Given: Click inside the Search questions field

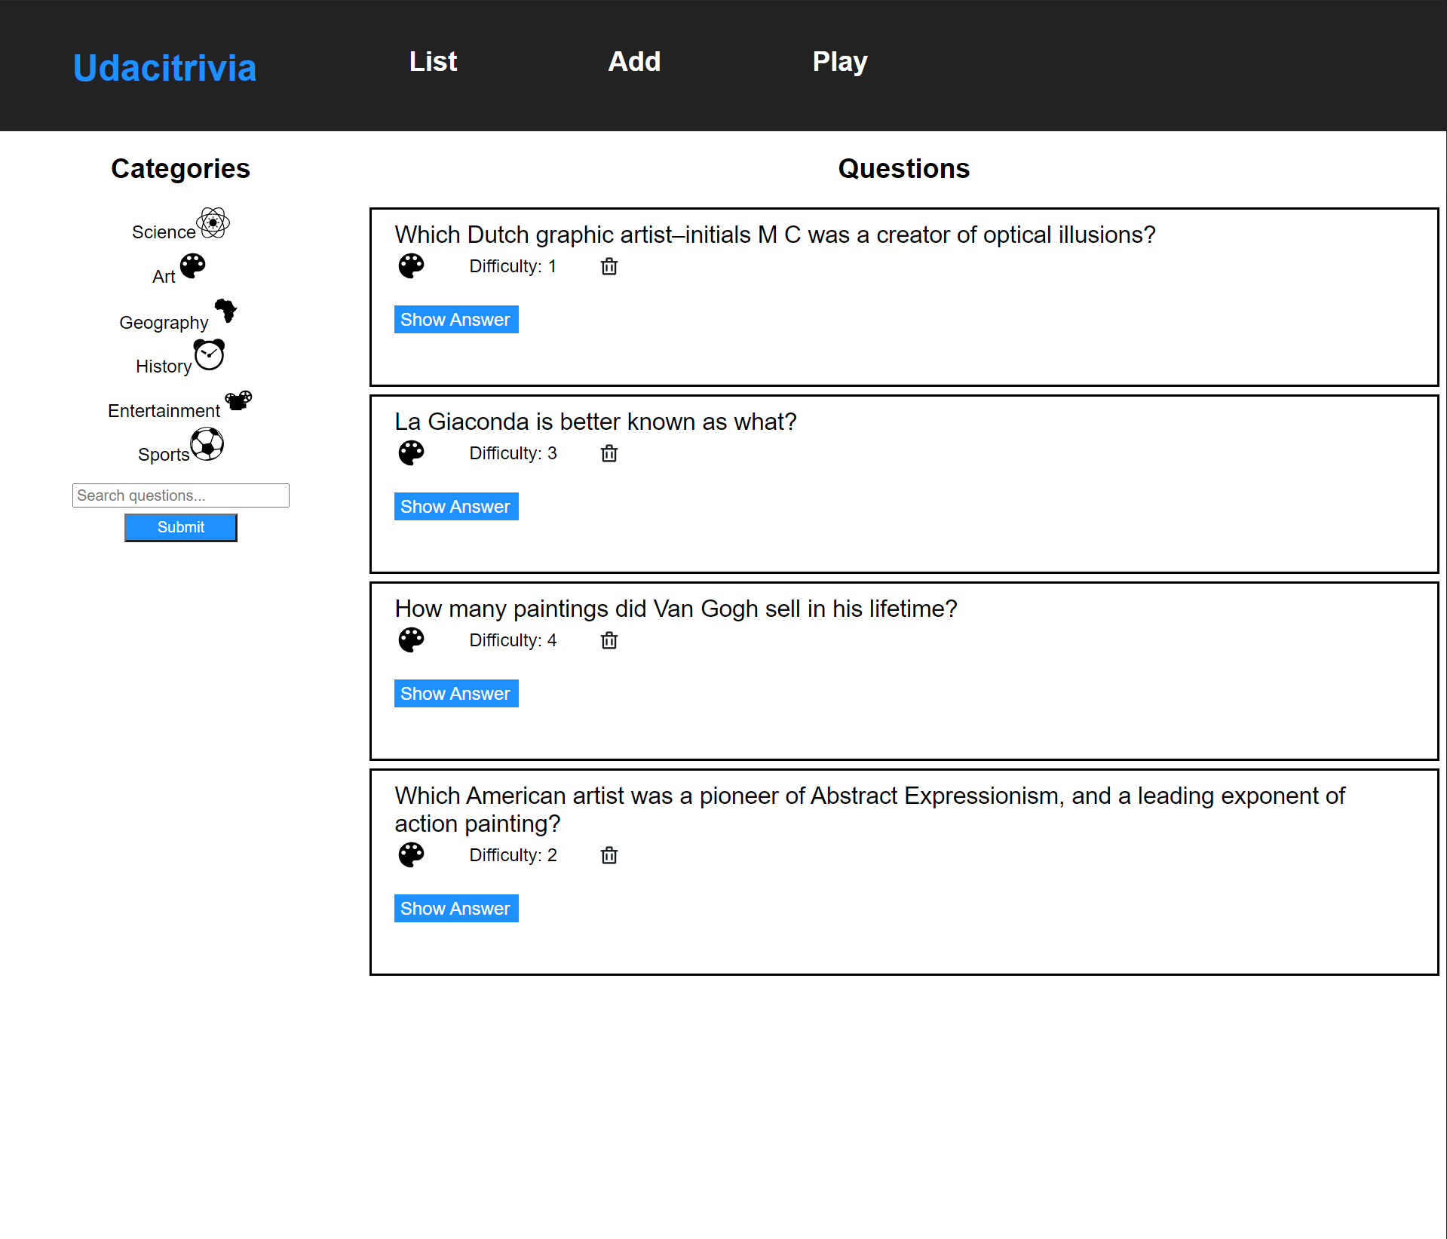Looking at the screenshot, I should [180, 495].
